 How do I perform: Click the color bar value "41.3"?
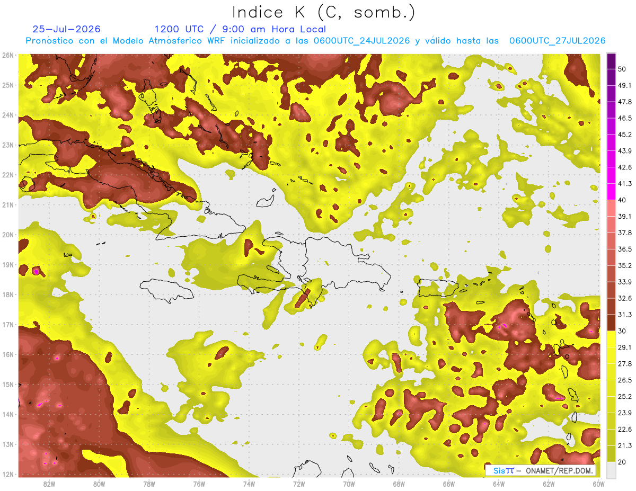pyautogui.click(x=624, y=184)
